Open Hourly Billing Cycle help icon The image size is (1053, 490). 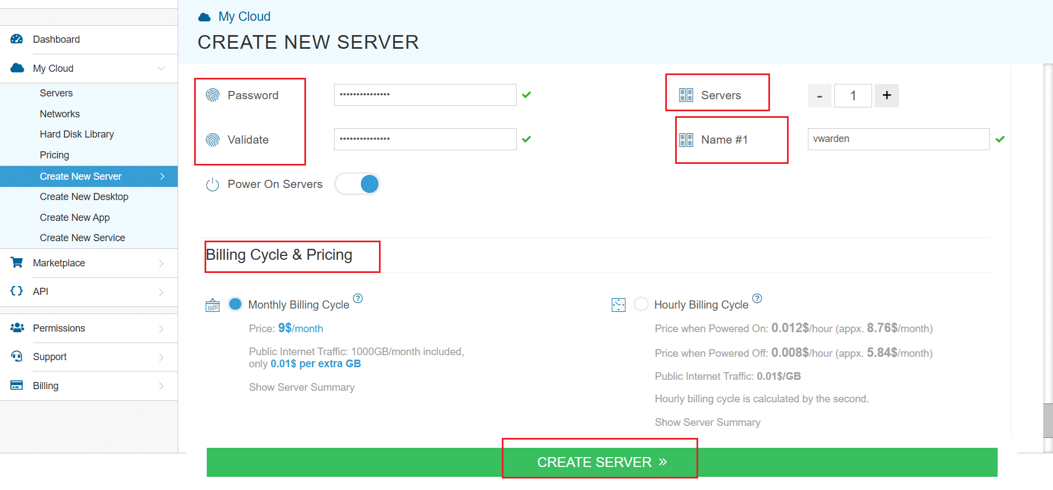click(757, 298)
